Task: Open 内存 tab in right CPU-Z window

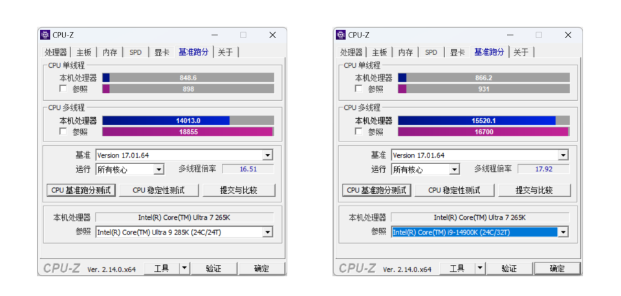Action: click(405, 52)
